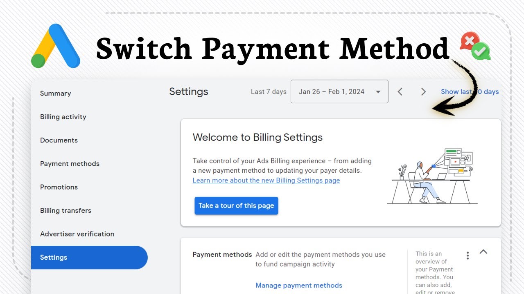Click the Google Ads logo

tap(56, 46)
